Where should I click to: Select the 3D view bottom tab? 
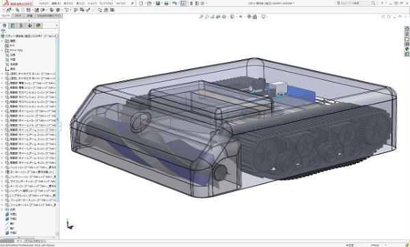(x=18, y=241)
